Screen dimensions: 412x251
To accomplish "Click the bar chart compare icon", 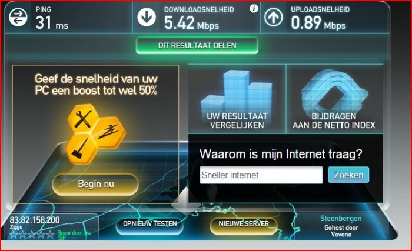I will coord(237,92).
